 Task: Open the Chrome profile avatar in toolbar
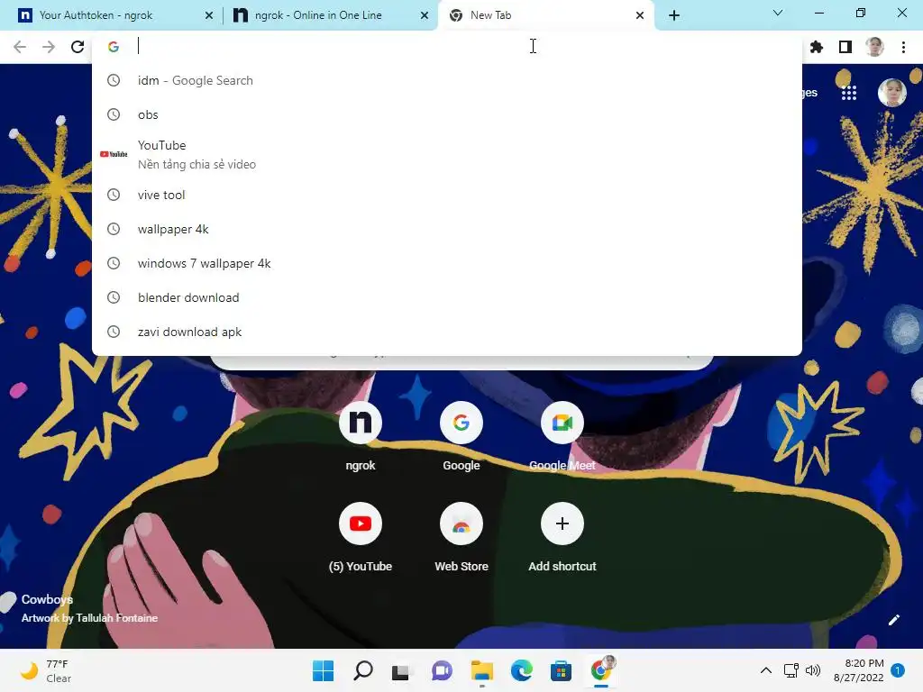[x=874, y=47]
